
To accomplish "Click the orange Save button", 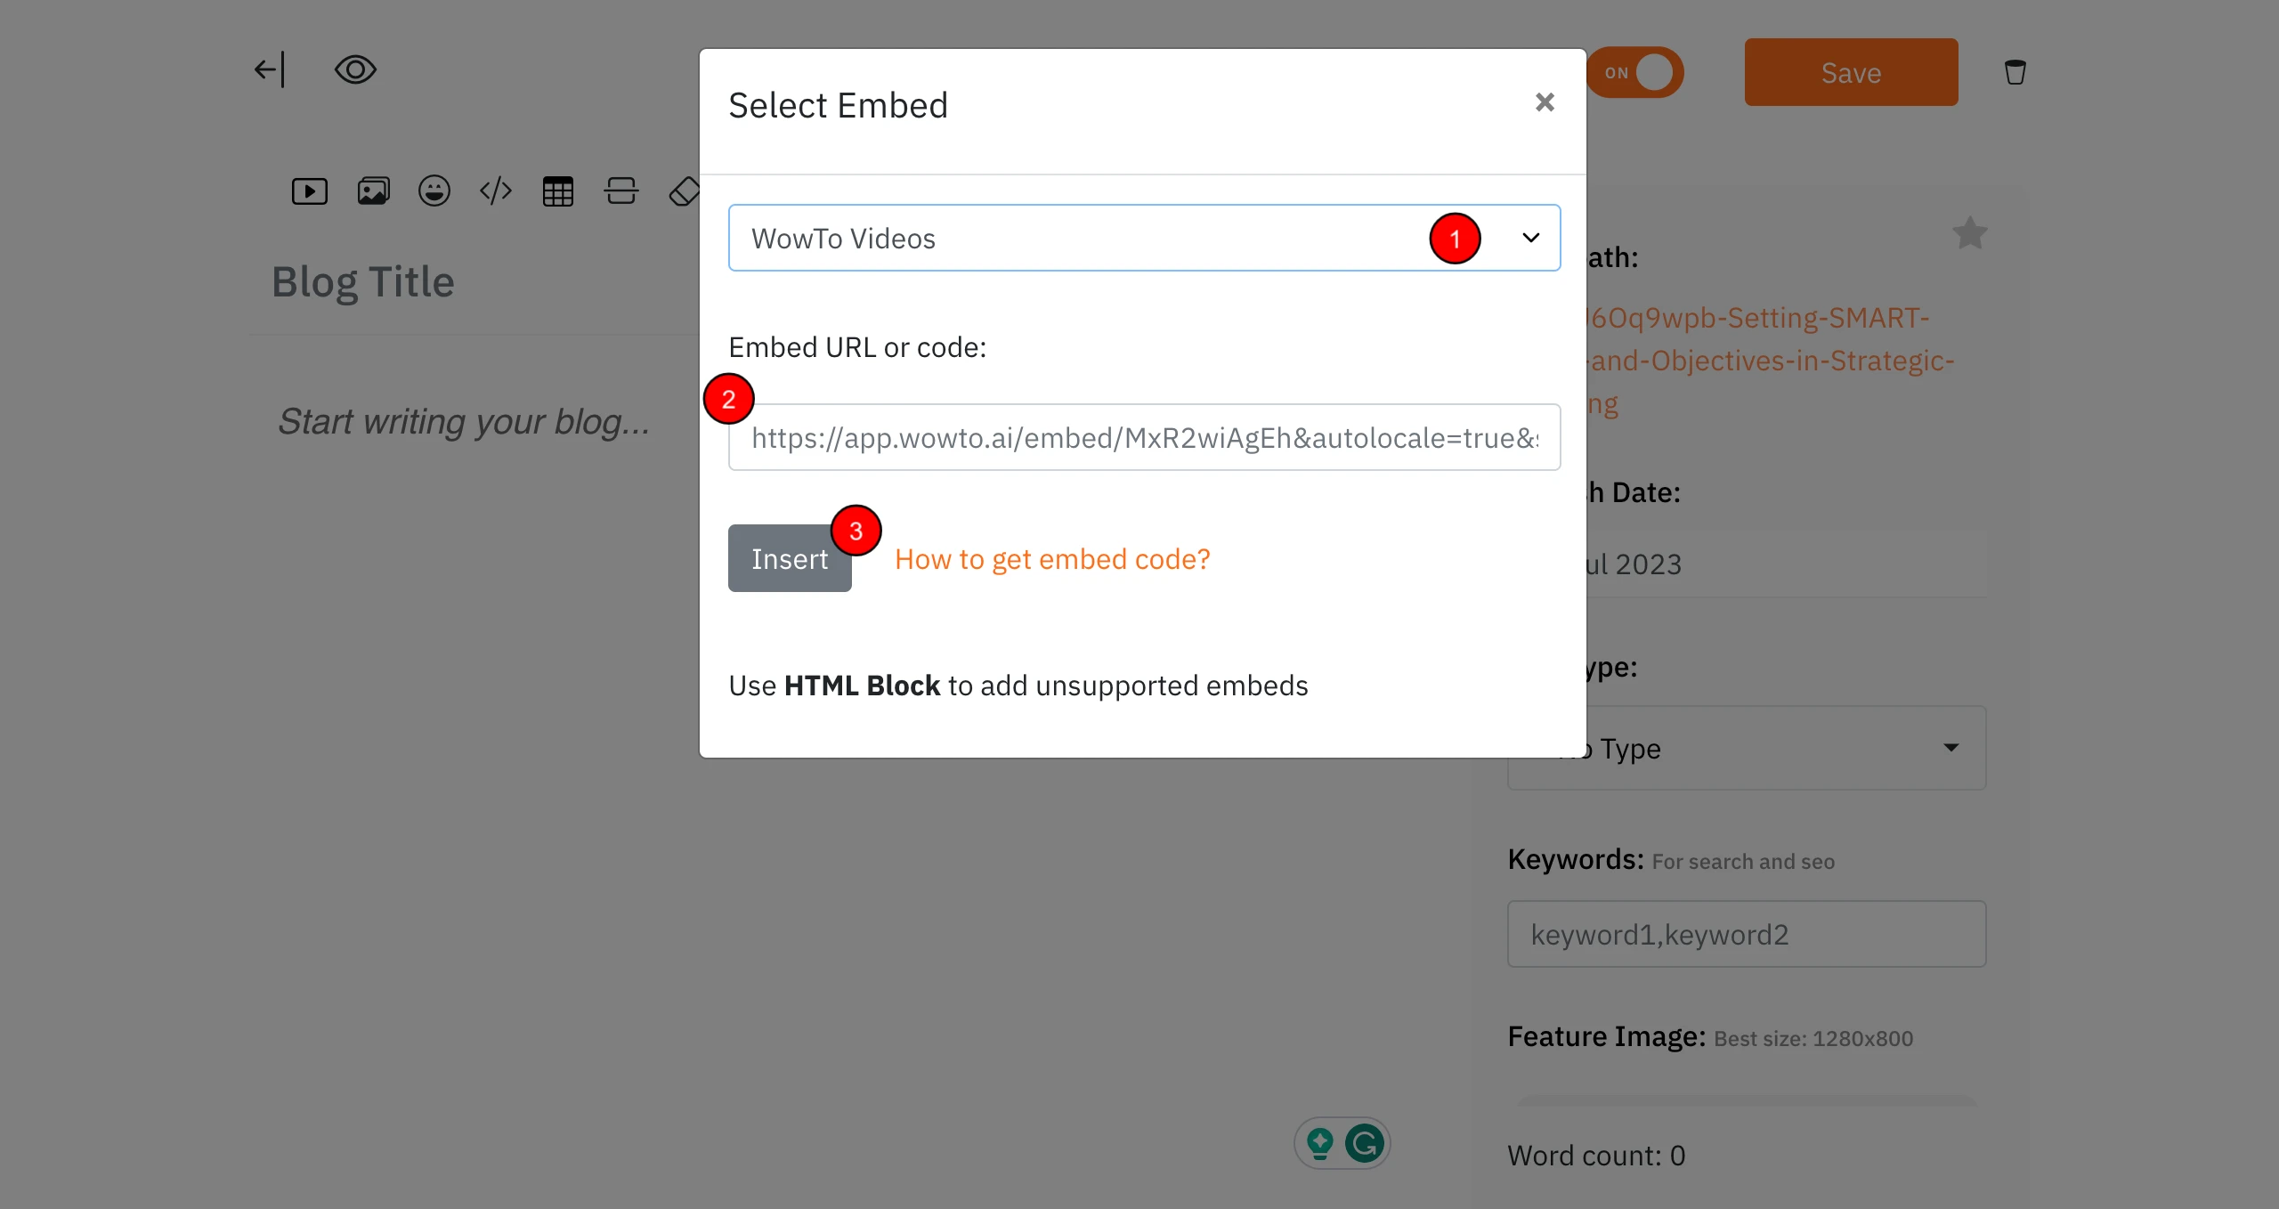I will (1851, 72).
